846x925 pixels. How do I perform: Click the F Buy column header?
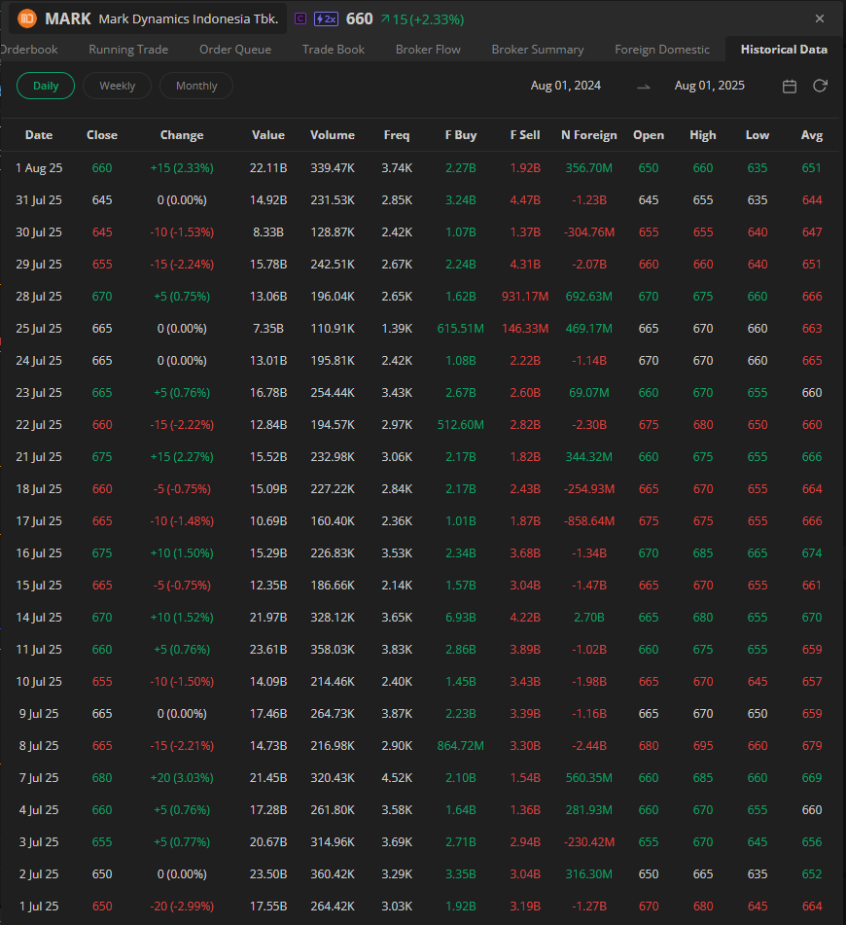pyautogui.click(x=461, y=135)
